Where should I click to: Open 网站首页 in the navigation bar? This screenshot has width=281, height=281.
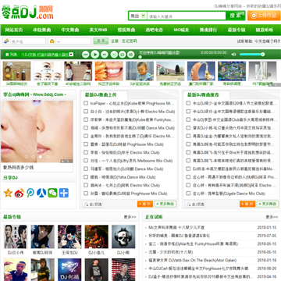pyautogui.click(x=14, y=30)
